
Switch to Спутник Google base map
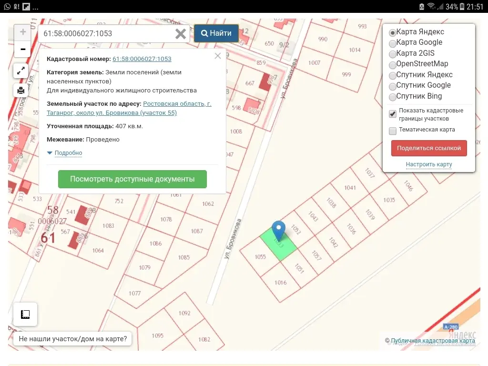[392, 85]
